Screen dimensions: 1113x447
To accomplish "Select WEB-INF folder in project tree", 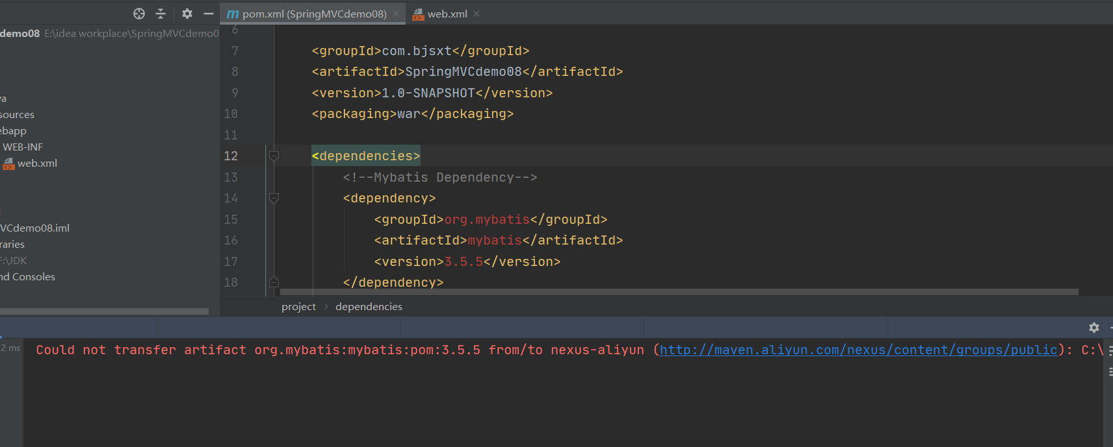I will (x=23, y=147).
